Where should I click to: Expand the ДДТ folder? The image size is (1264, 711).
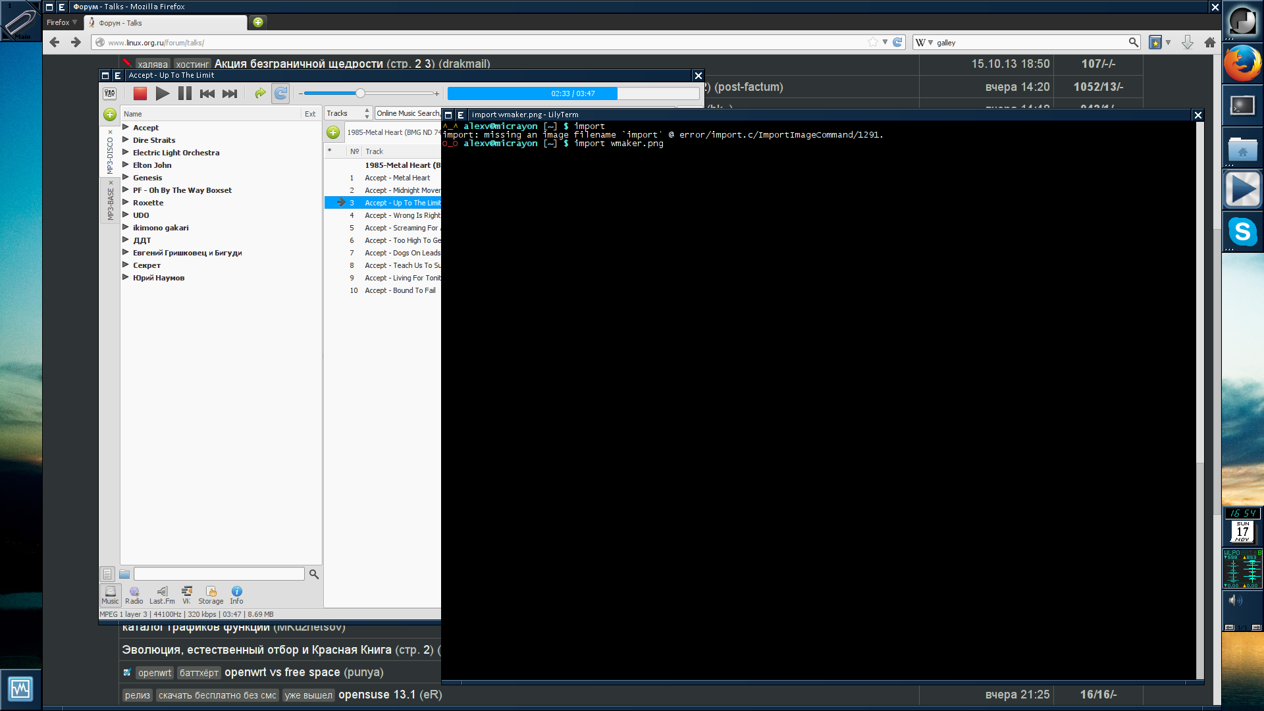coord(126,240)
